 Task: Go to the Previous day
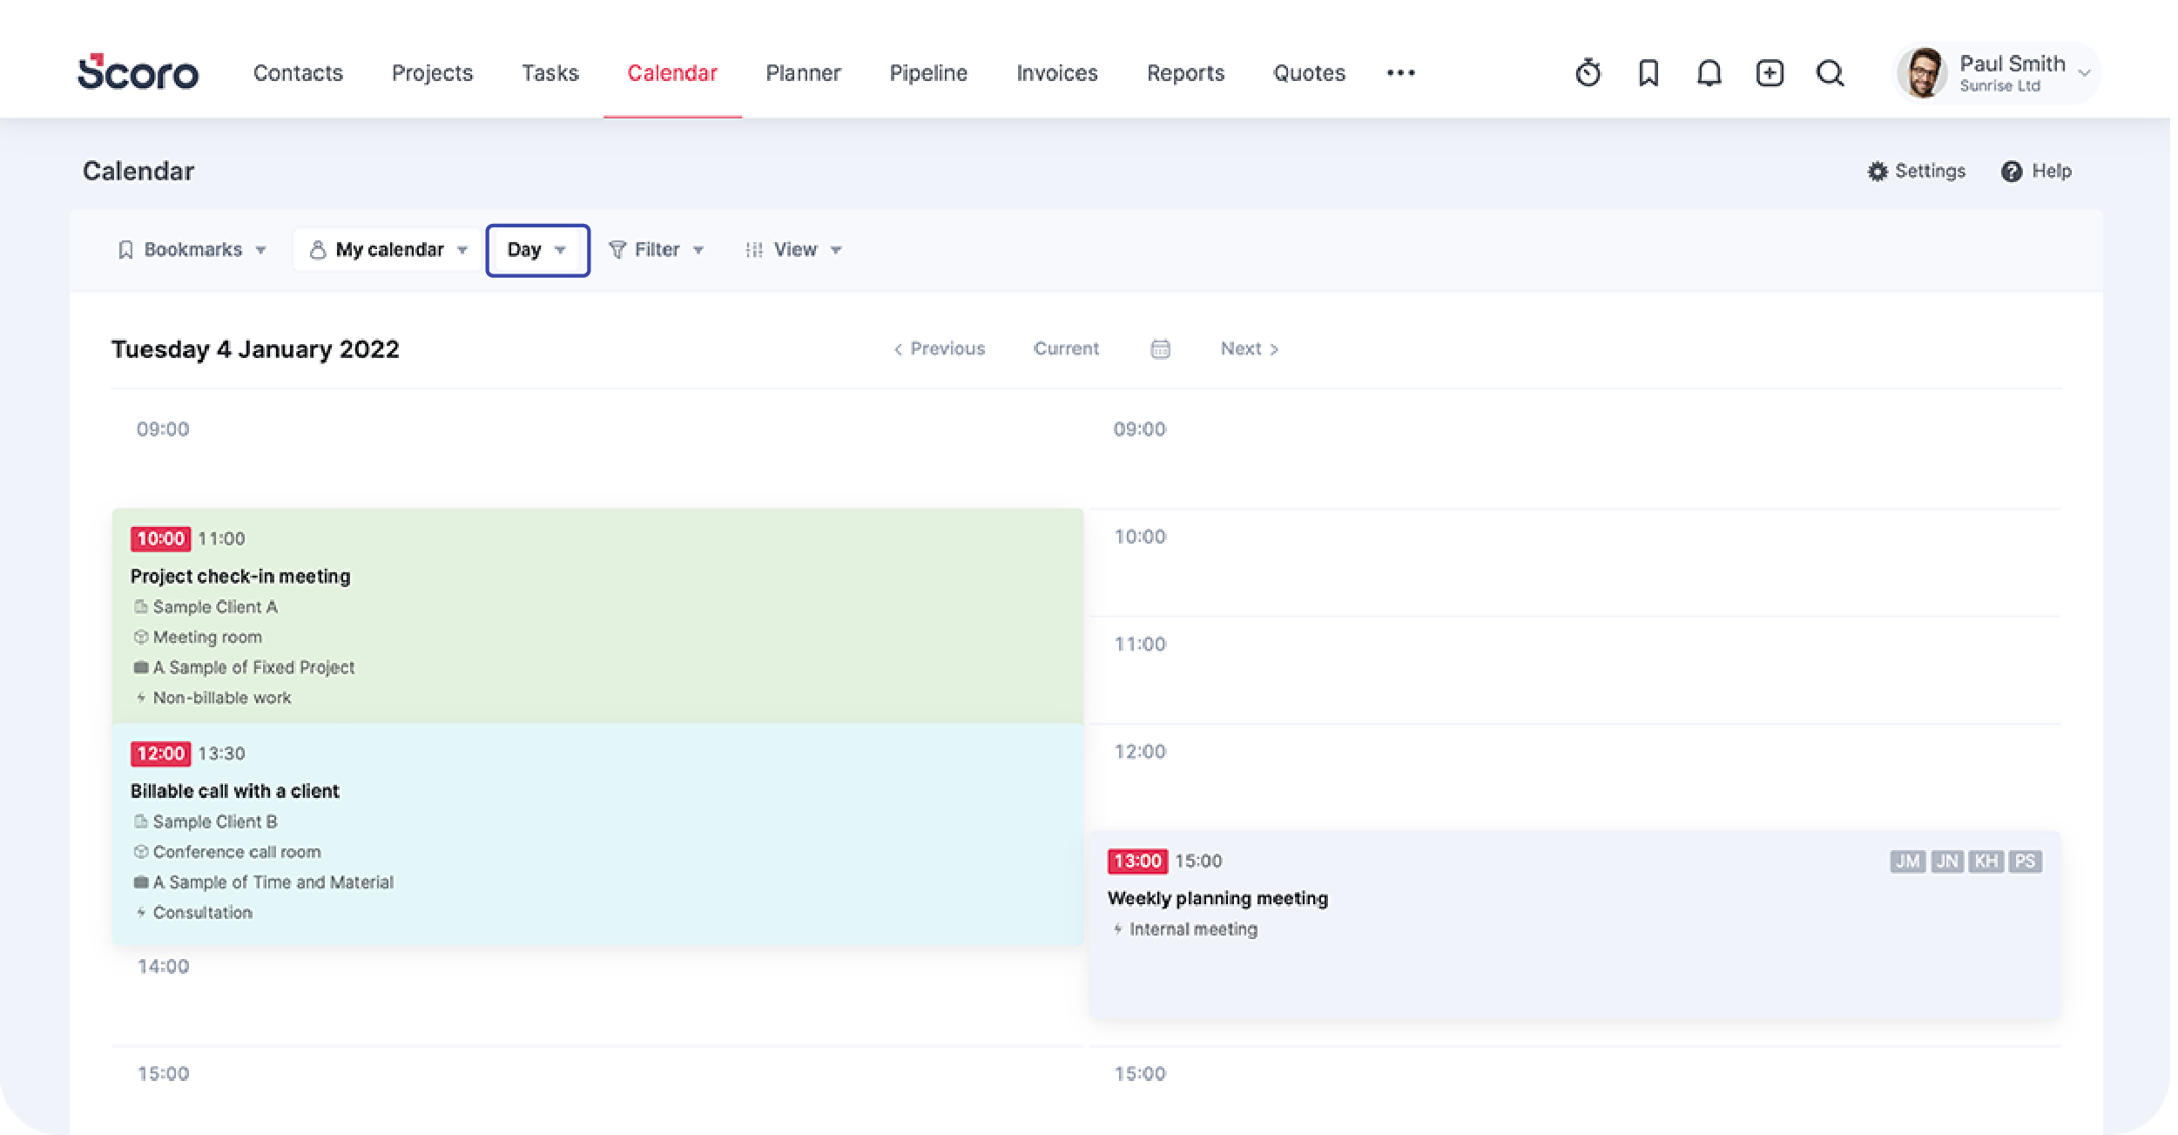pyautogui.click(x=939, y=348)
